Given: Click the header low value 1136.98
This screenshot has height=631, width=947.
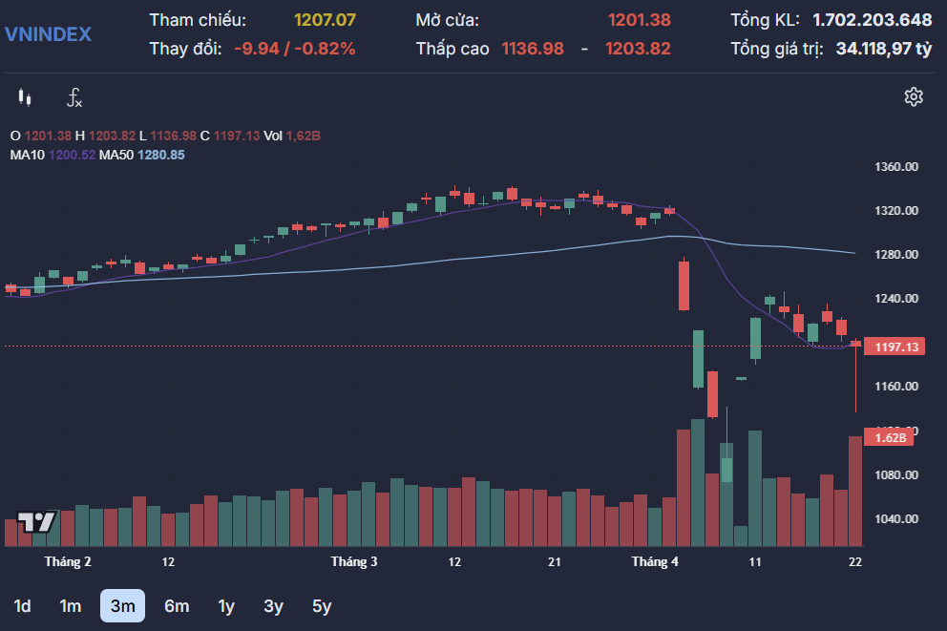Looking at the screenshot, I should point(533,49).
